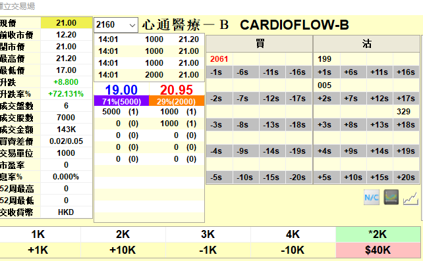Click the -3s broker queue cell

coord(219,125)
